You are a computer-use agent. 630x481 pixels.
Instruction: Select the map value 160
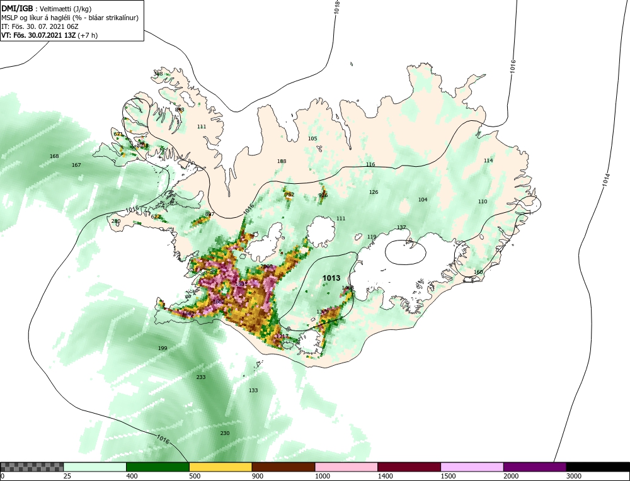[x=478, y=272]
